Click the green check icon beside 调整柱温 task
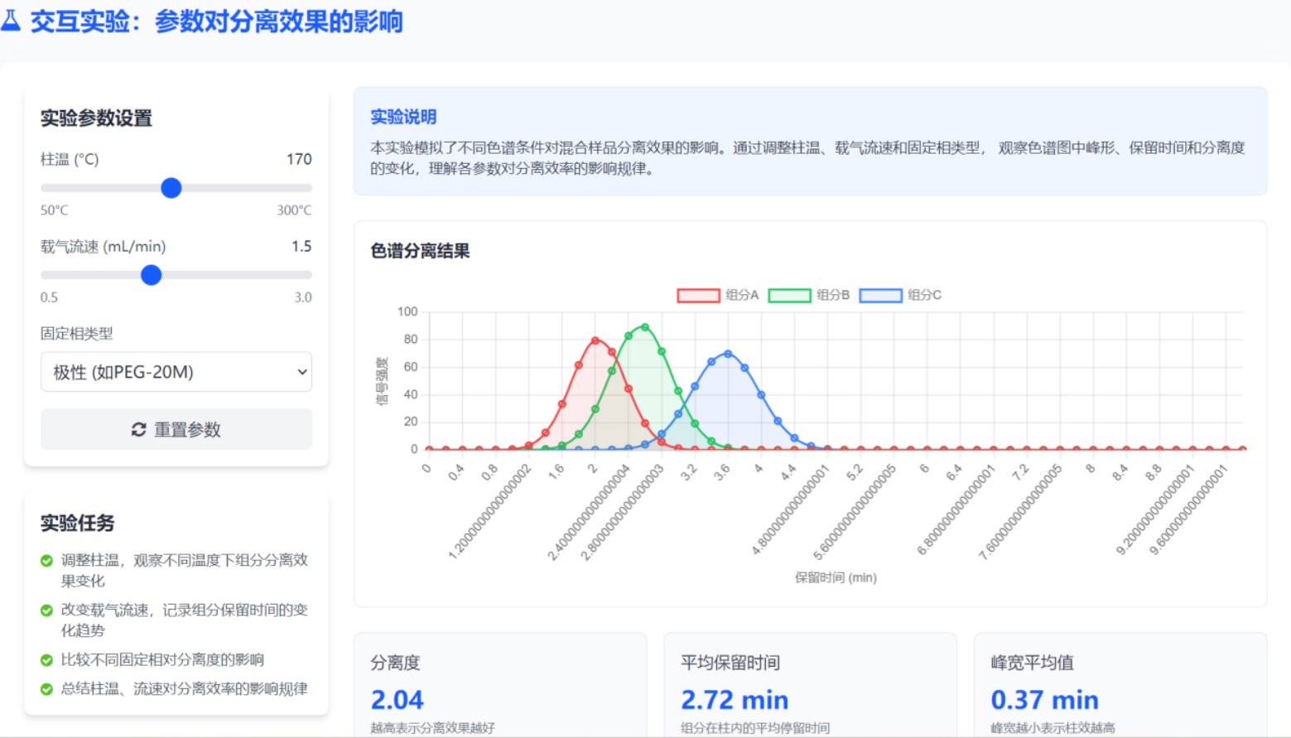This screenshot has width=1291, height=738. [x=47, y=561]
